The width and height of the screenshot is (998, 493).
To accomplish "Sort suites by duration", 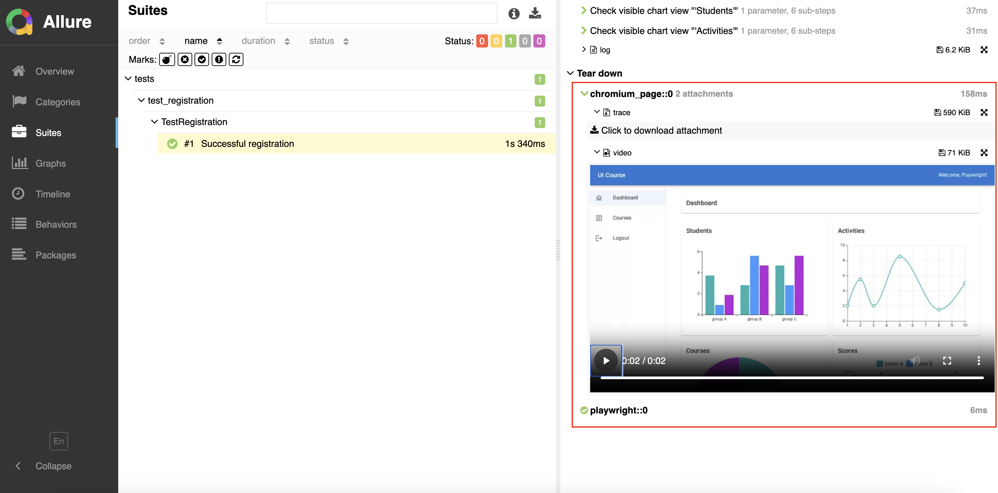I will (x=266, y=41).
